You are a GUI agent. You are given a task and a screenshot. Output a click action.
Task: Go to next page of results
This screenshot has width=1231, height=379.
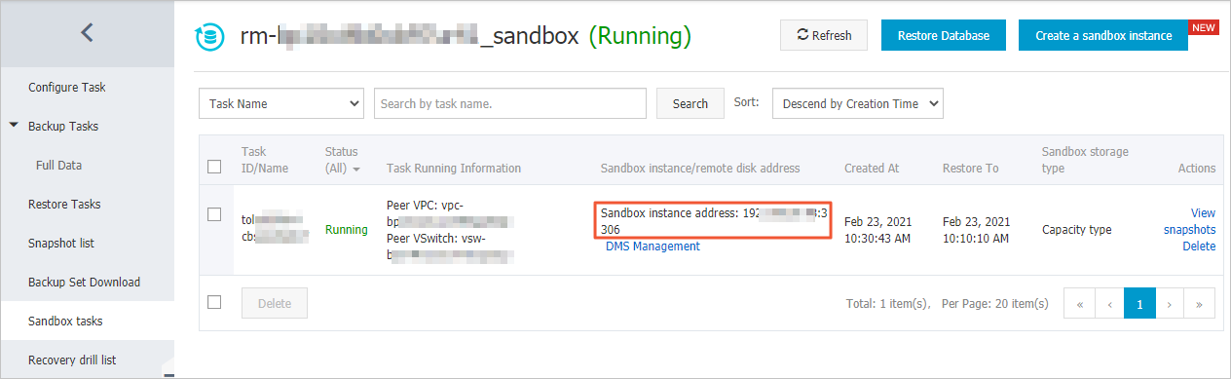click(x=1170, y=304)
